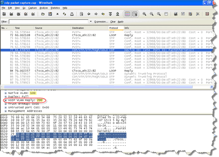Toggle packet list colorize button
The image size is (219, 157).
[x=127, y=14]
